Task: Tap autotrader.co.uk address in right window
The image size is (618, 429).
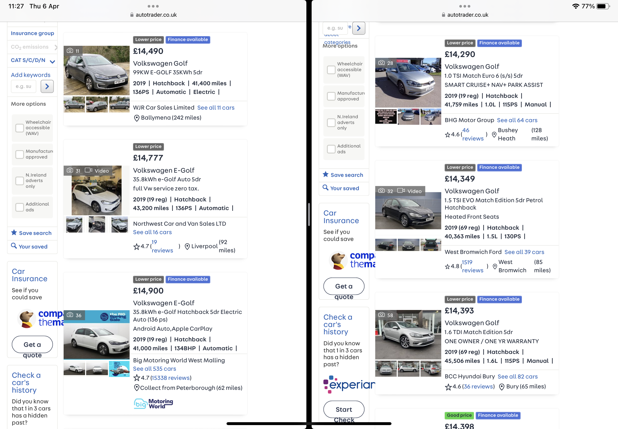Action: [468, 15]
